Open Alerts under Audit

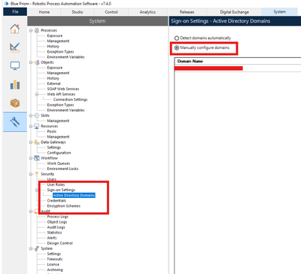pyautogui.click(x=52, y=238)
